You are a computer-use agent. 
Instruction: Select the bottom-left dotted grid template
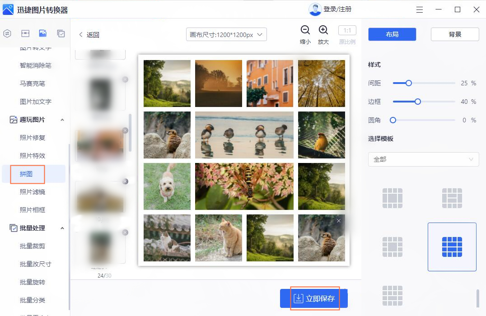[392, 295]
